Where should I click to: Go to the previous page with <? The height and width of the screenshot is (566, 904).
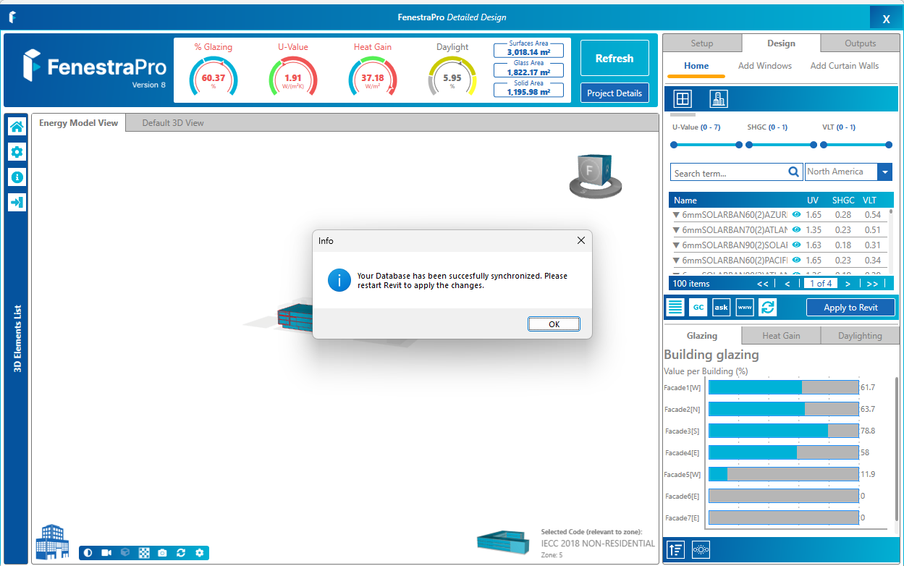pos(787,284)
